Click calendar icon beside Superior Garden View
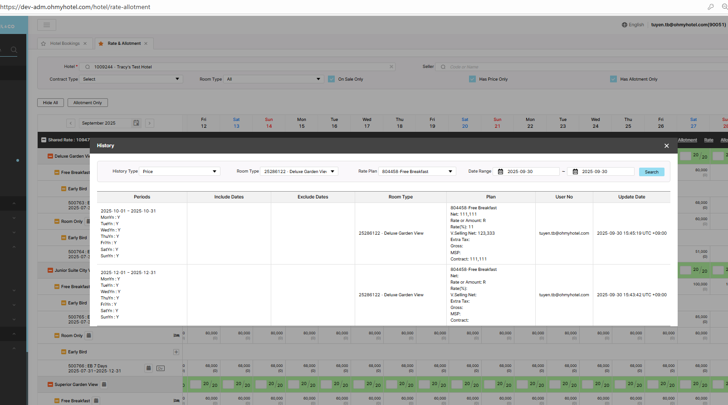Viewport: 728px width, 405px height. tap(104, 385)
